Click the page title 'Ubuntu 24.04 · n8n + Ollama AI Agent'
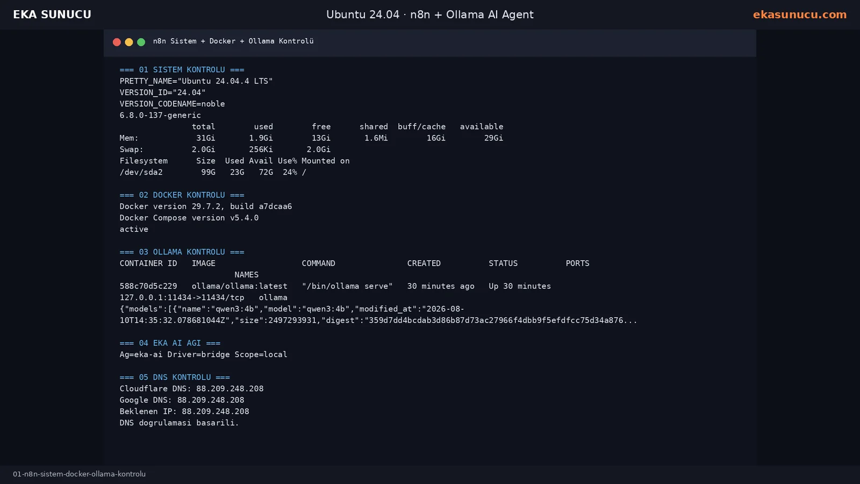 (x=430, y=15)
